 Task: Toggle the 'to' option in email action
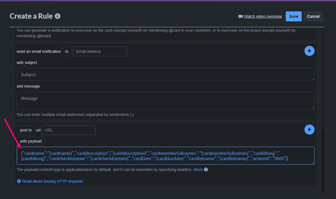coord(67,52)
